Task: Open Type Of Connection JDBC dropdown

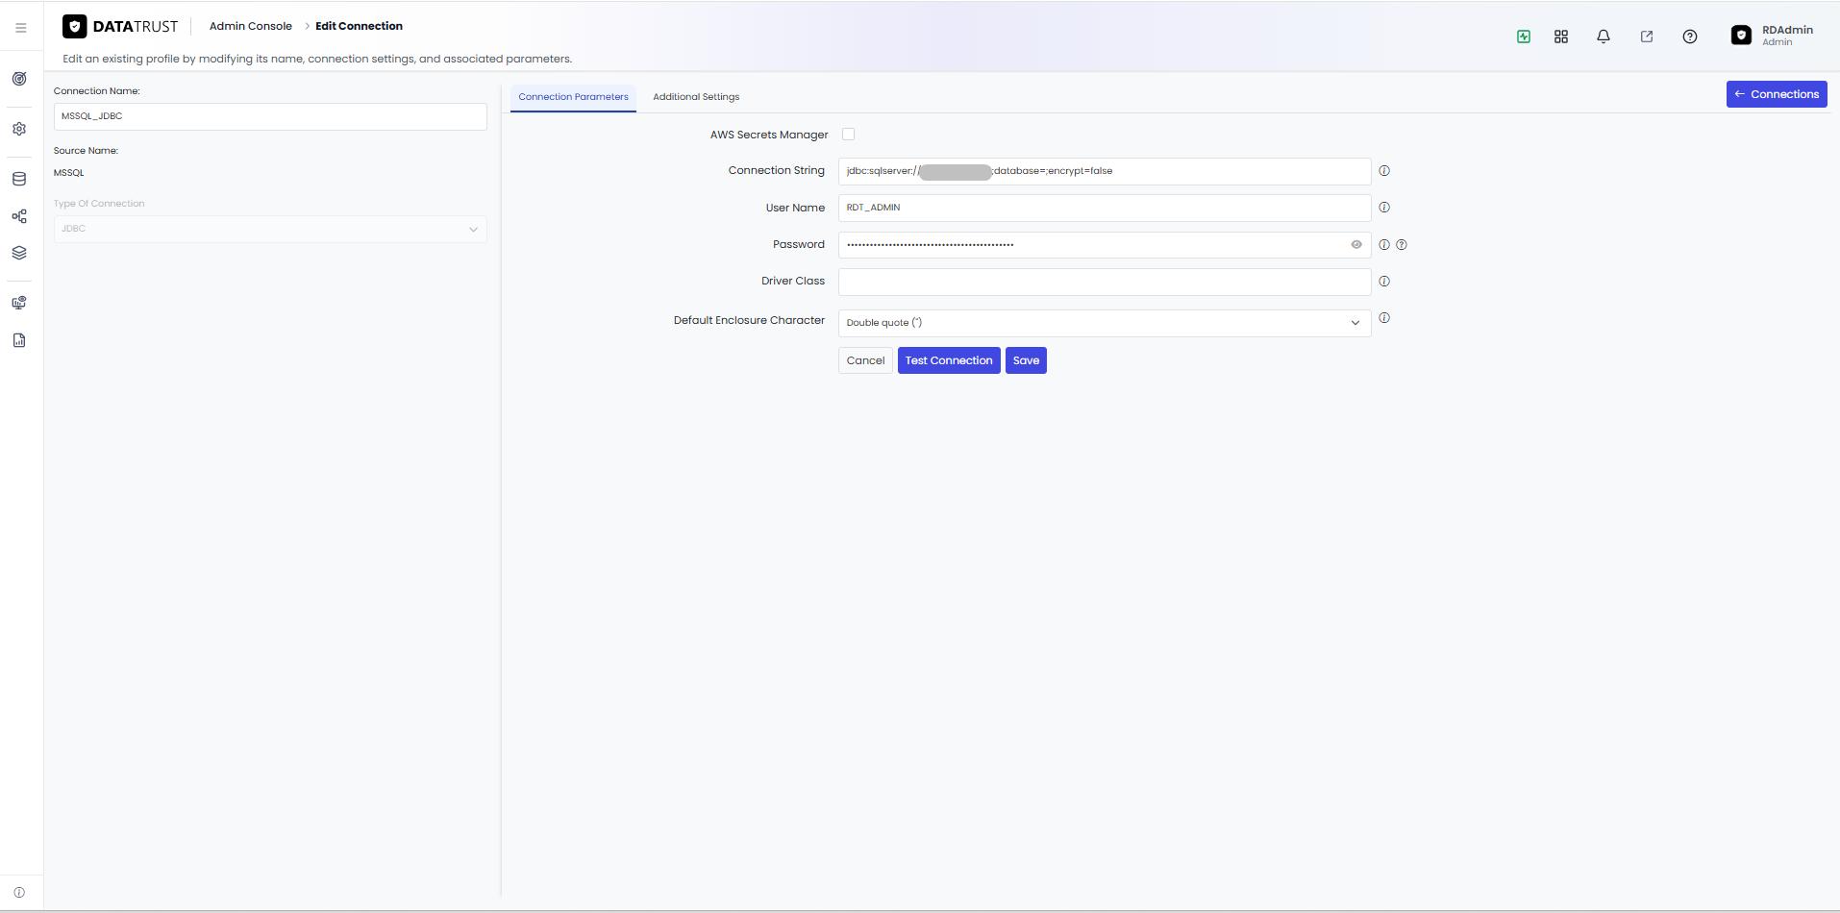Action: (x=270, y=229)
